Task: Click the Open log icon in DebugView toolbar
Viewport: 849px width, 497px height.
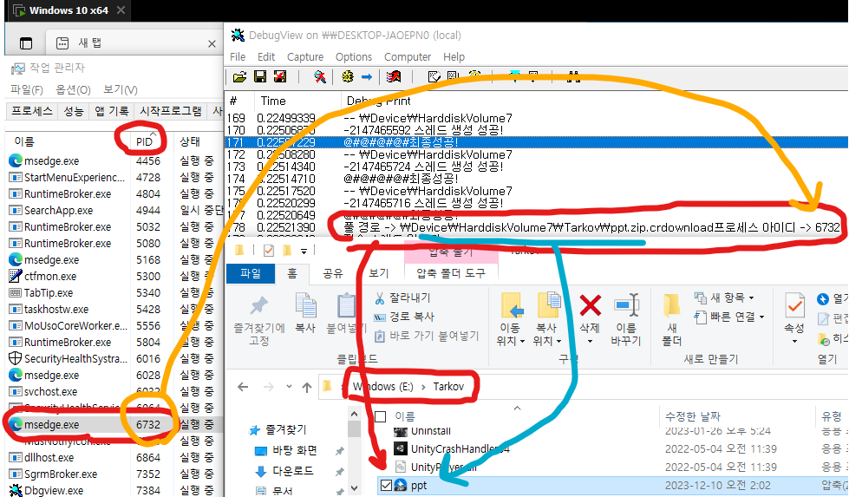Action: tap(238, 77)
